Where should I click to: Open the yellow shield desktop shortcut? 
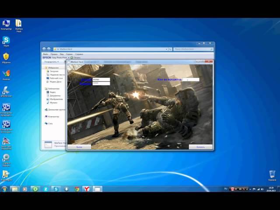(x=6, y=58)
